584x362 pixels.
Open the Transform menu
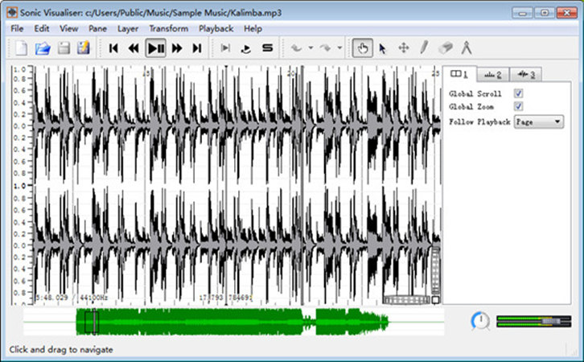tap(168, 29)
